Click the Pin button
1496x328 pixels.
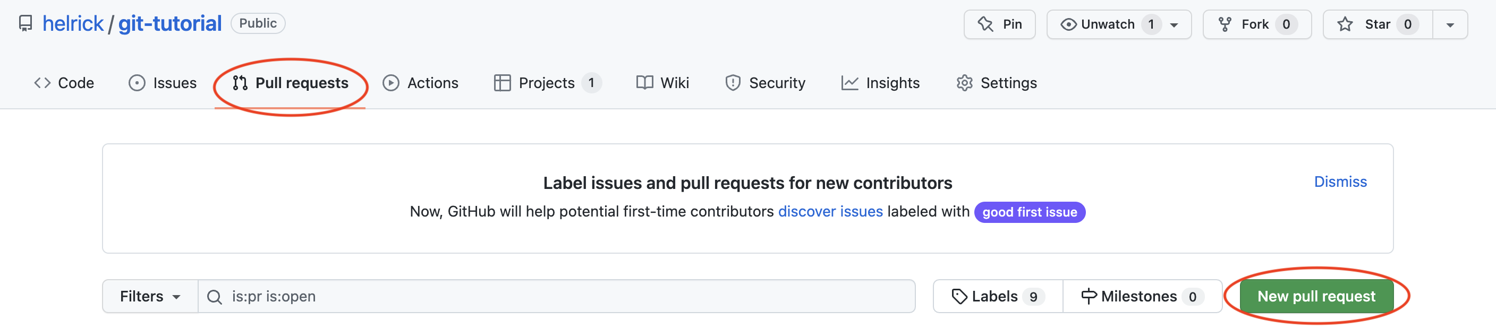999,24
